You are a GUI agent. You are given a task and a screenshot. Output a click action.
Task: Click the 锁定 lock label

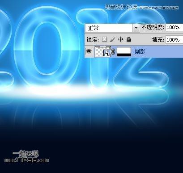click(93, 40)
